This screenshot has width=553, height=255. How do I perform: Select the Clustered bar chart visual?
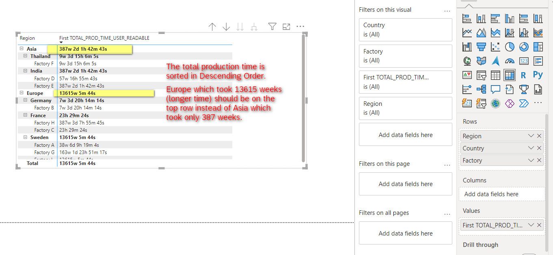click(x=495, y=18)
